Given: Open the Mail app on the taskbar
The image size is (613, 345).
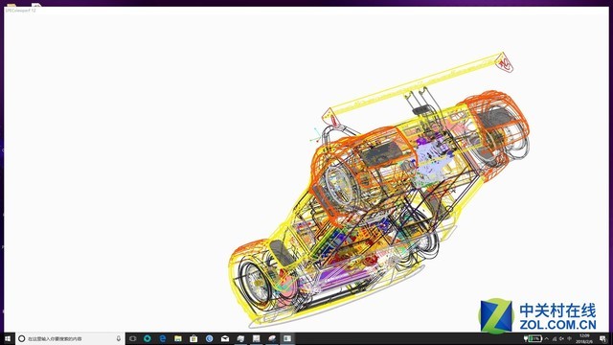Looking at the screenshot, I should click(x=225, y=338).
